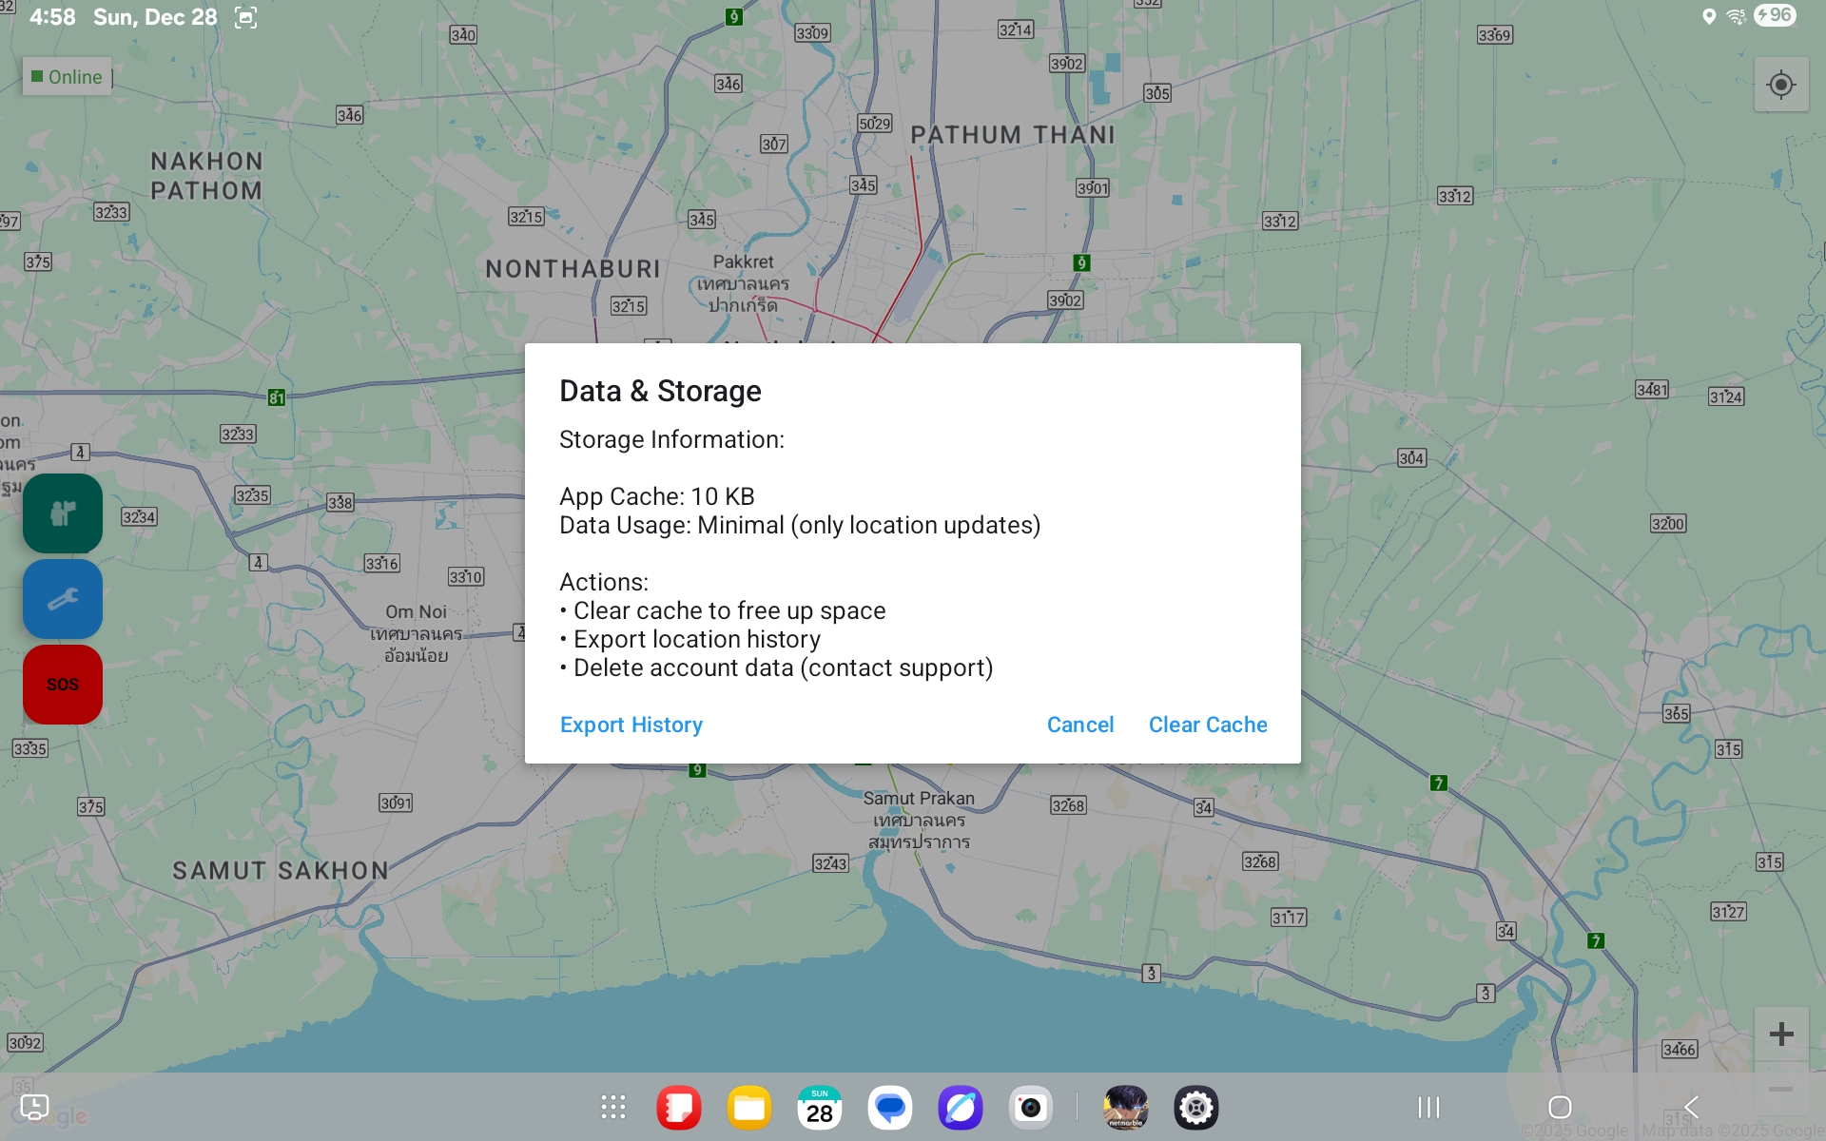The width and height of the screenshot is (1826, 1141).
Task: Tap the my-location crosshair button
Action: (x=1781, y=85)
